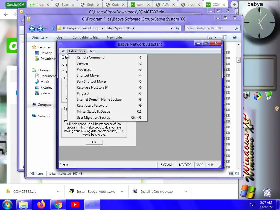Open Music library
This screenshot has width=280, height=210.
pos(42,81)
